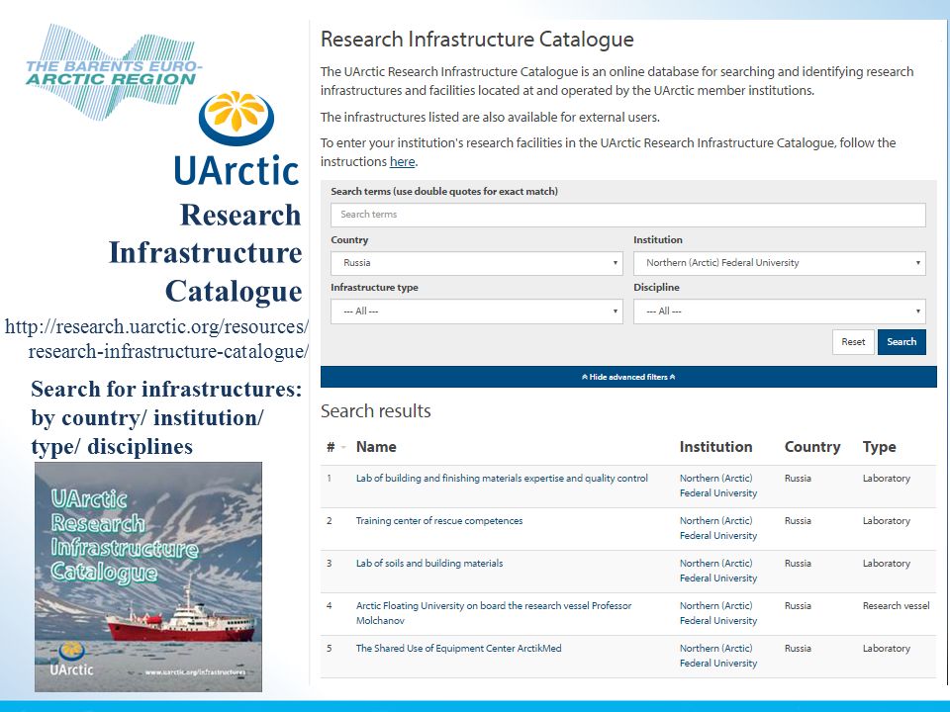Open the Discipline dropdown
Image resolution: width=950 pixels, height=712 pixels.
779,311
